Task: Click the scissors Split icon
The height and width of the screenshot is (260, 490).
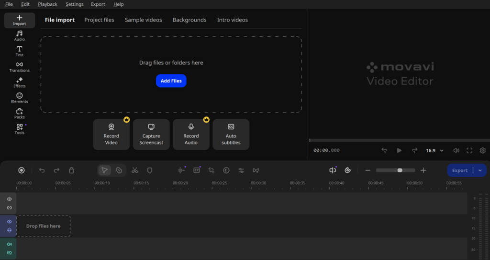Action: click(x=134, y=170)
